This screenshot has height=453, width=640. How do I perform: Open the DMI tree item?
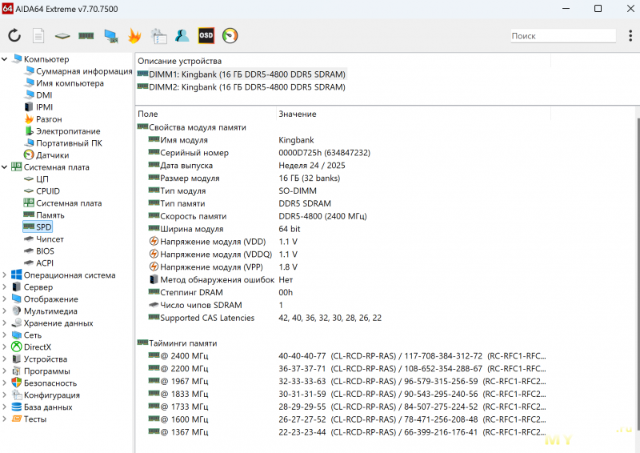click(44, 95)
